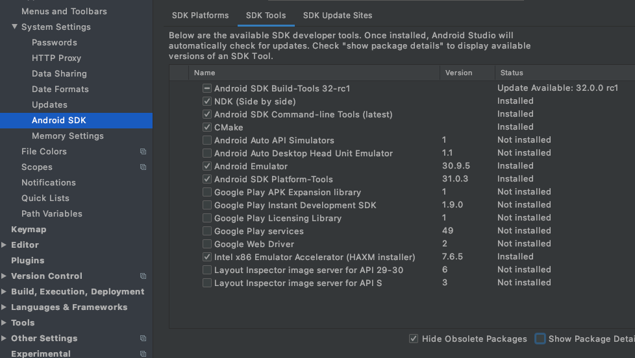Open Menus and Toolbars settings
The image size is (635, 358).
[x=64, y=11]
